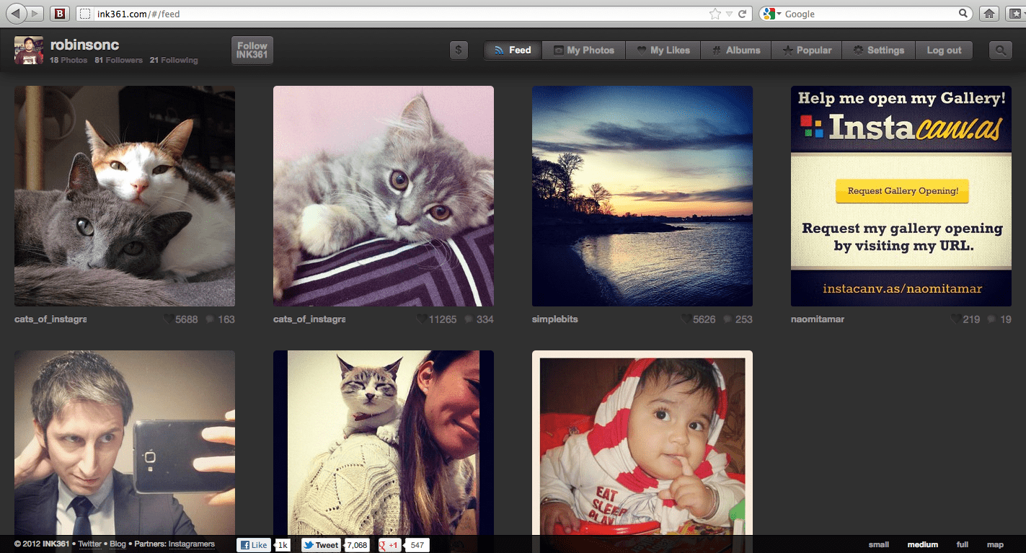Open the Blog link in the footer
Screen dimensions: 1026x553
tap(118, 544)
